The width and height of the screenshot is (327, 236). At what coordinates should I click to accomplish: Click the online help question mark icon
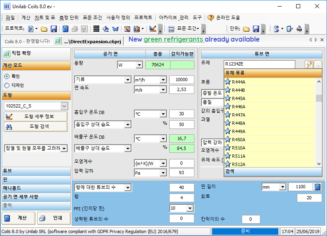tap(210, 18)
